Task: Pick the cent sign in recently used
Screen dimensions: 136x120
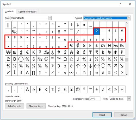Action: pyautogui.click(x=46, y=90)
